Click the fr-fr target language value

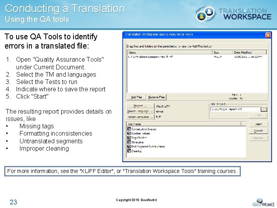[159, 117]
